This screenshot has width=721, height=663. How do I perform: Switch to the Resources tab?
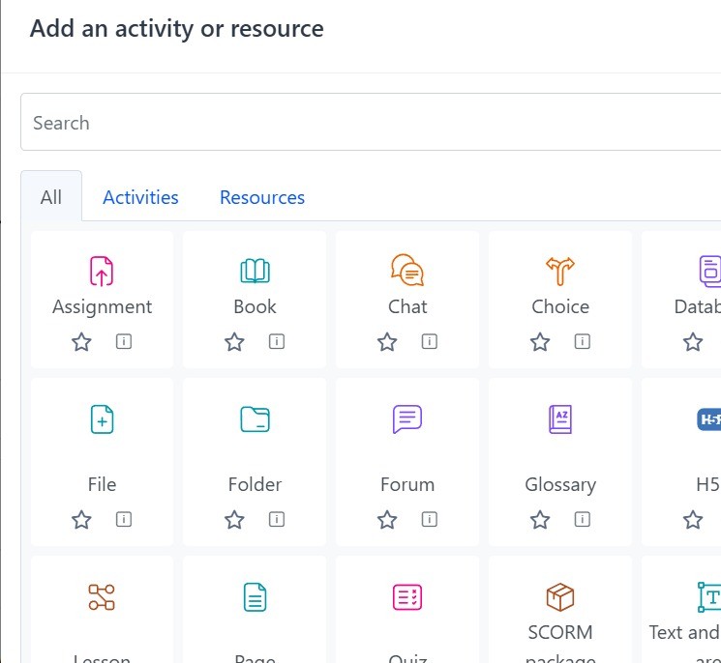click(262, 197)
